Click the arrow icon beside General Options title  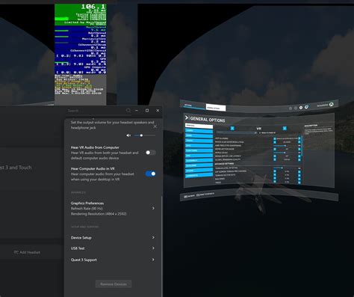pos(187,117)
